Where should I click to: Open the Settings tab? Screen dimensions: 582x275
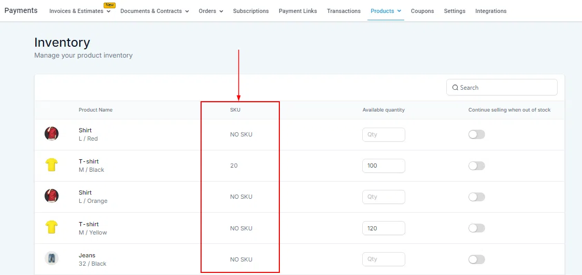pos(455,11)
